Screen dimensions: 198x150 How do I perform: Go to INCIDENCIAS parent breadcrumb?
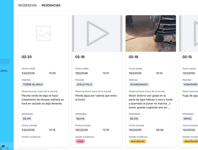tap(28, 5)
